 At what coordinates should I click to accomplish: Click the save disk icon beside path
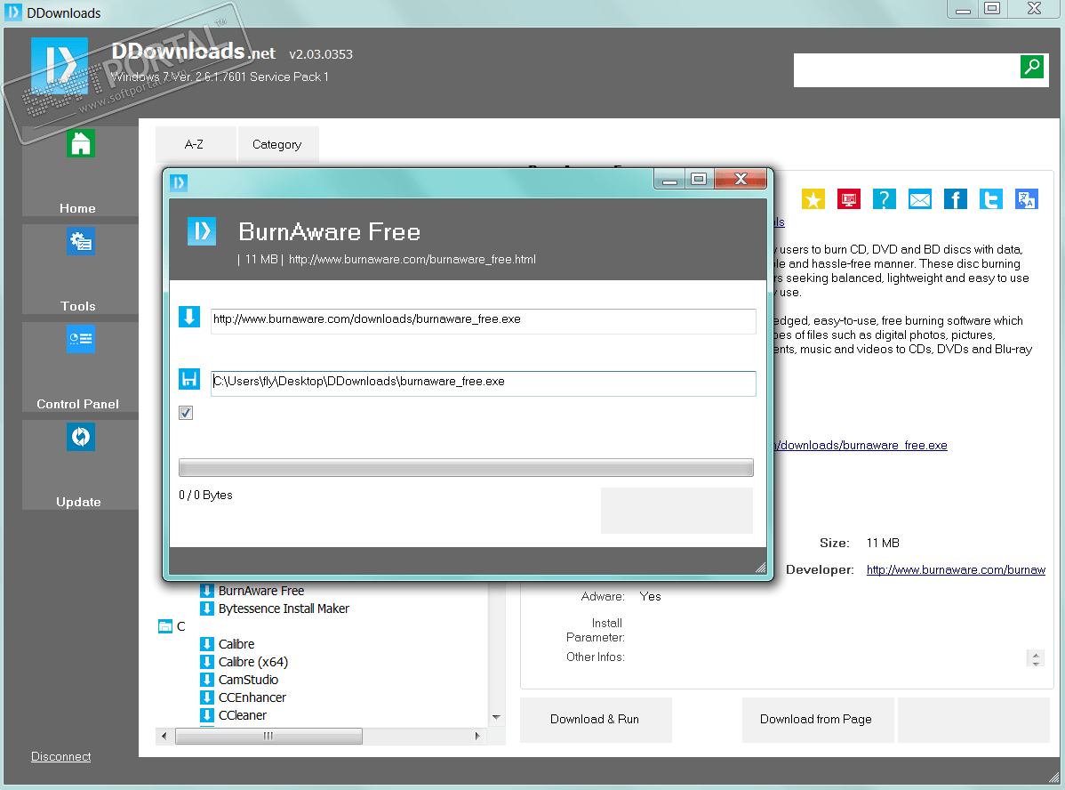(189, 379)
